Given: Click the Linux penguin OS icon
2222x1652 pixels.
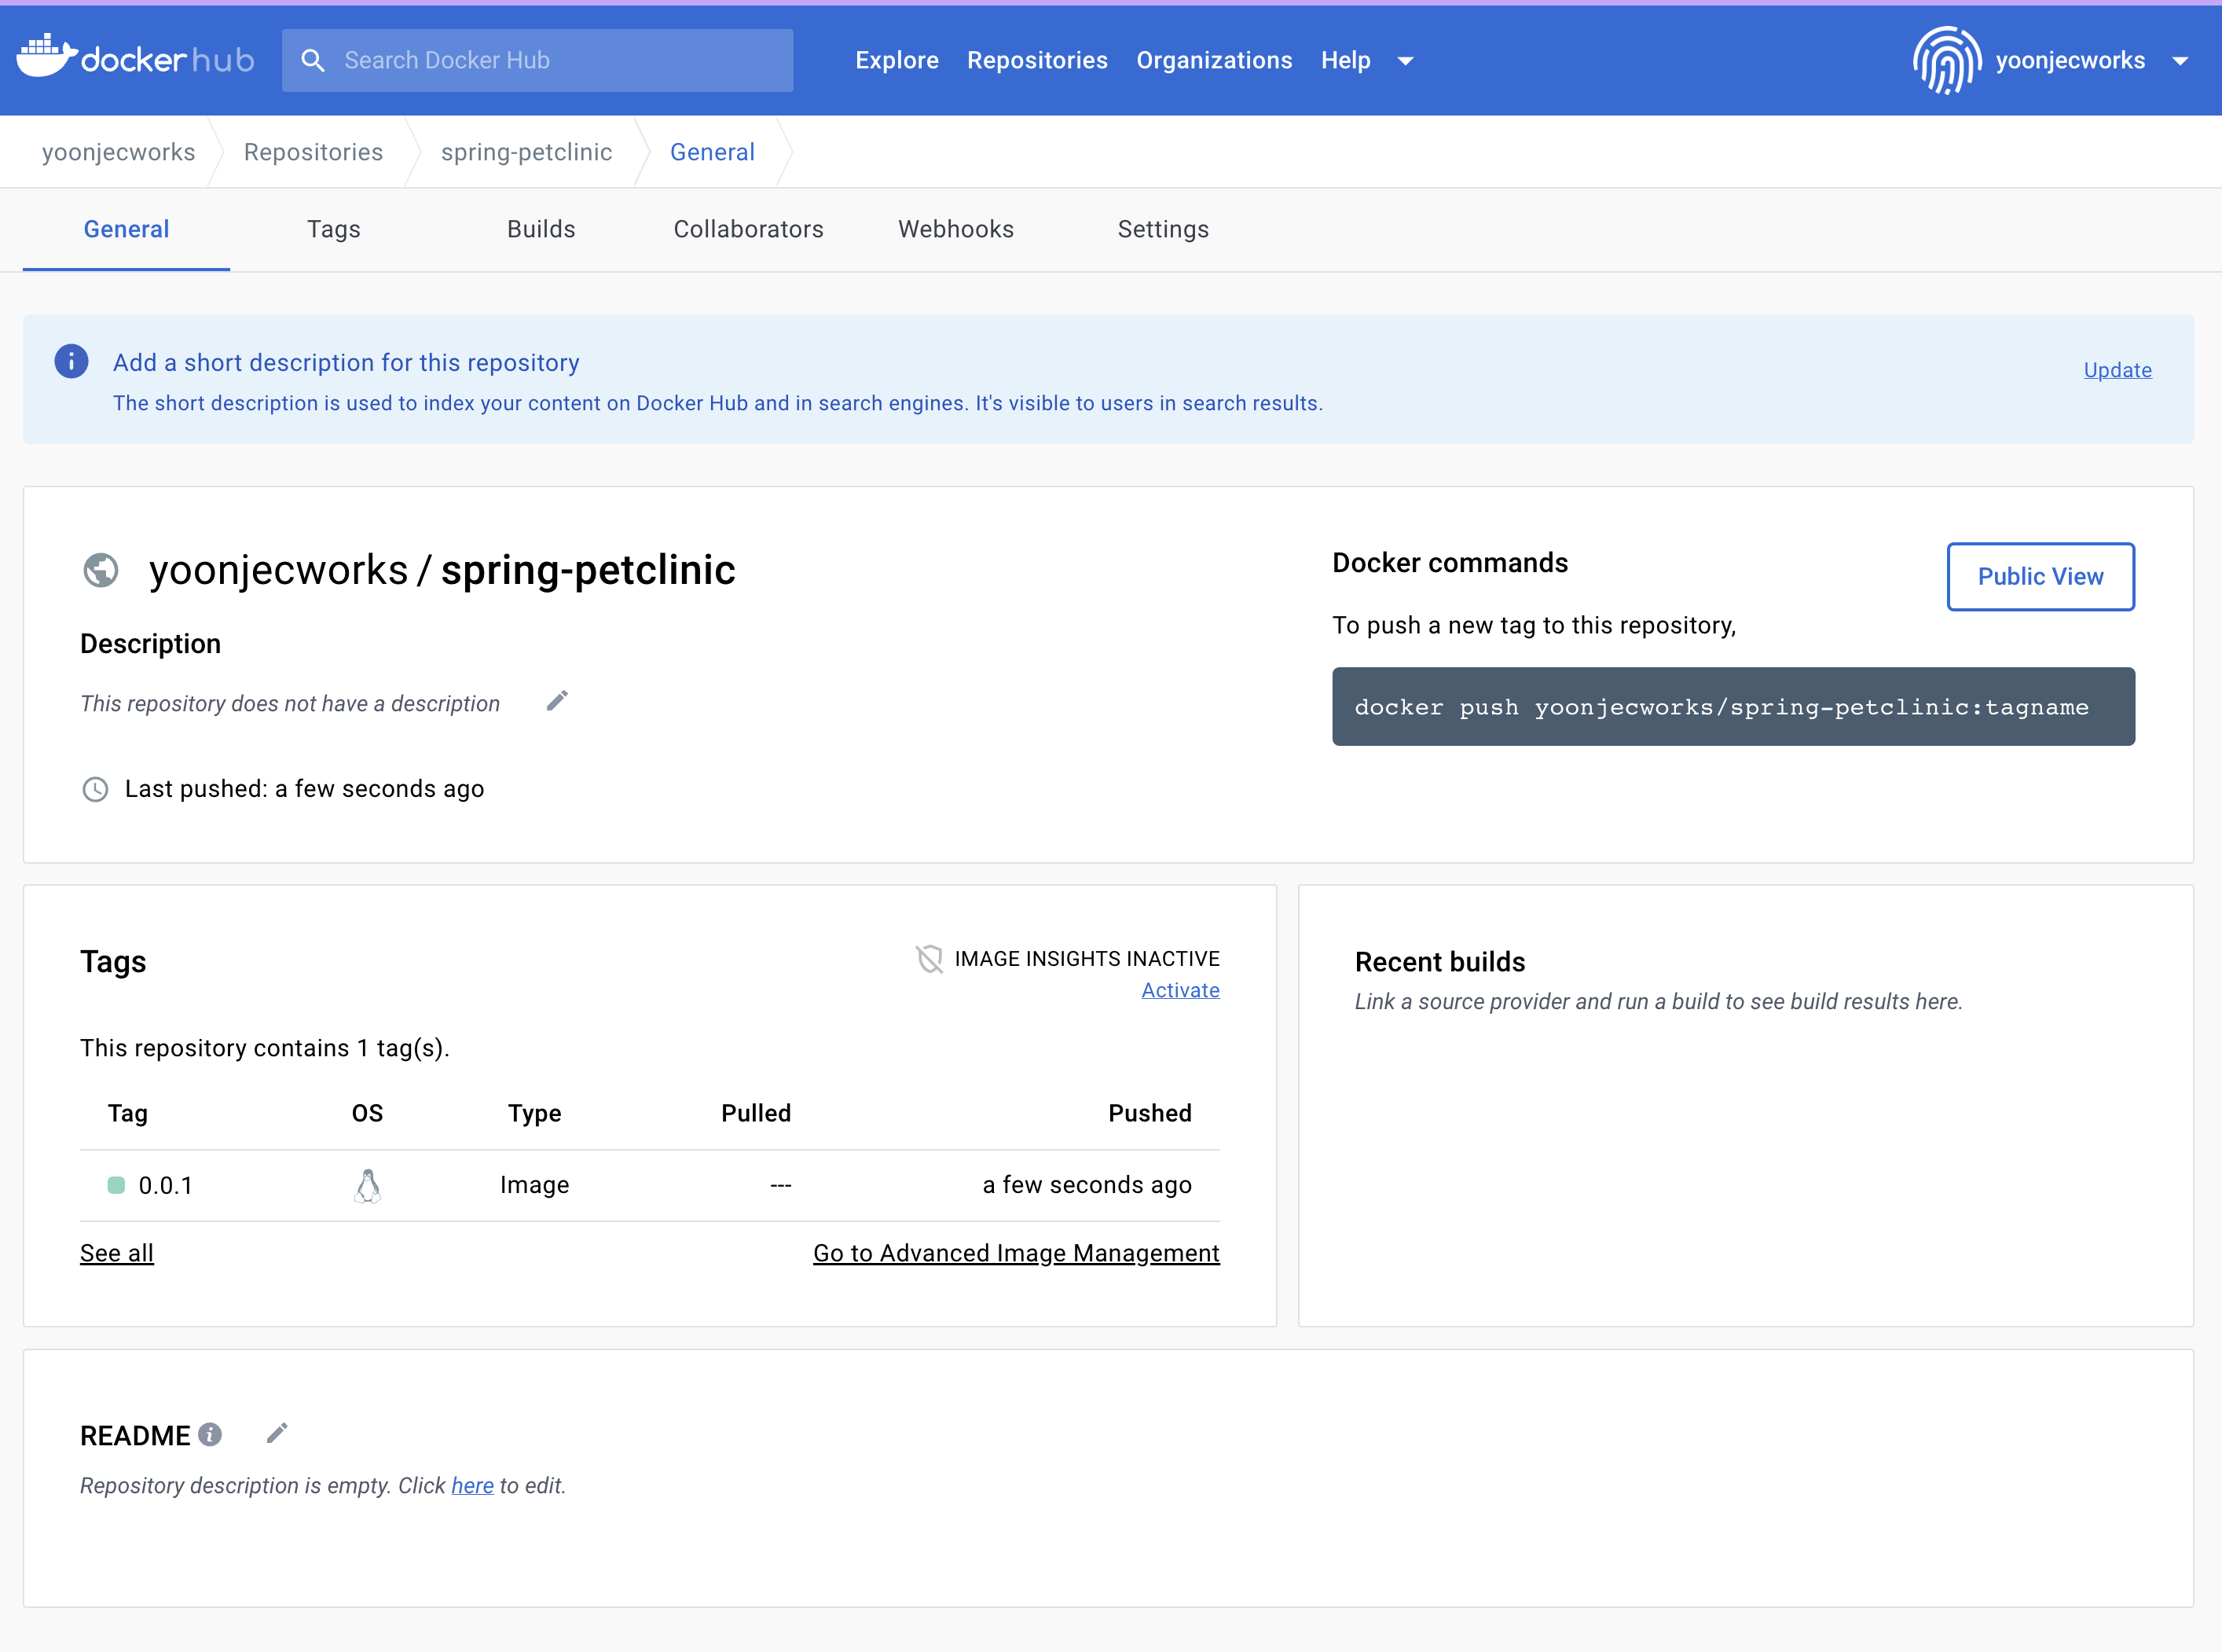Looking at the screenshot, I should coord(367,1186).
